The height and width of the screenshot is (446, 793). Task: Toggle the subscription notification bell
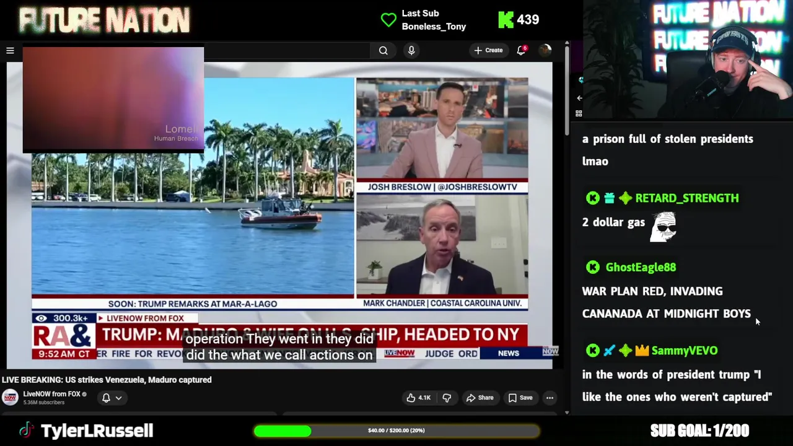point(106,398)
